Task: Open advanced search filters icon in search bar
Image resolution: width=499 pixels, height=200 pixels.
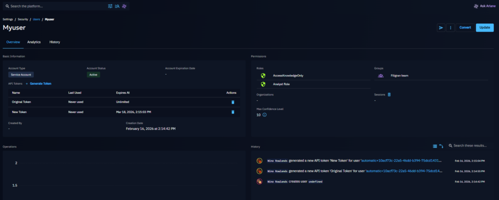Action: click(x=110, y=6)
